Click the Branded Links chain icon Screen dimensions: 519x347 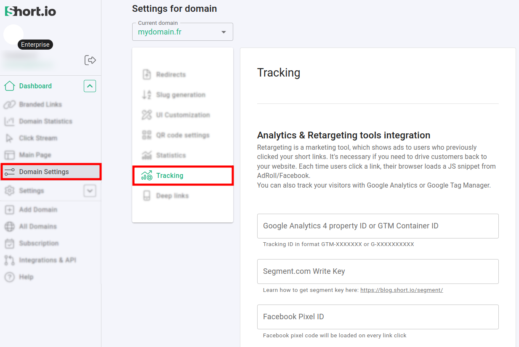(x=9, y=104)
